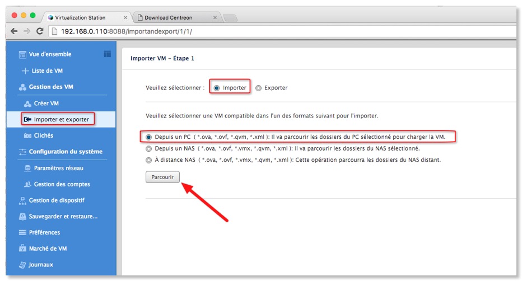The width and height of the screenshot is (522, 281).
Task: Toggle the sidebar layout icon beside Vue d'ensemble
Action: (107, 54)
